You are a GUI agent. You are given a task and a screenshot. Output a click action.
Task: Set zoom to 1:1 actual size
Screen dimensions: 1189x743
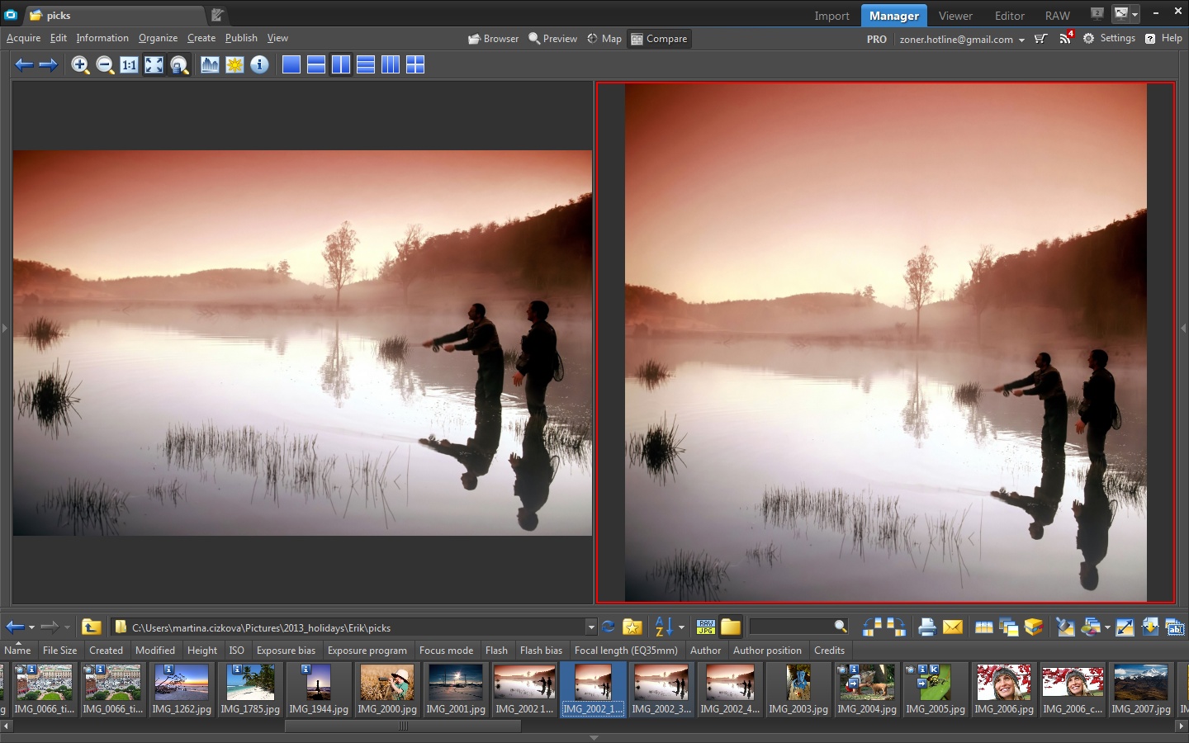click(x=130, y=65)
